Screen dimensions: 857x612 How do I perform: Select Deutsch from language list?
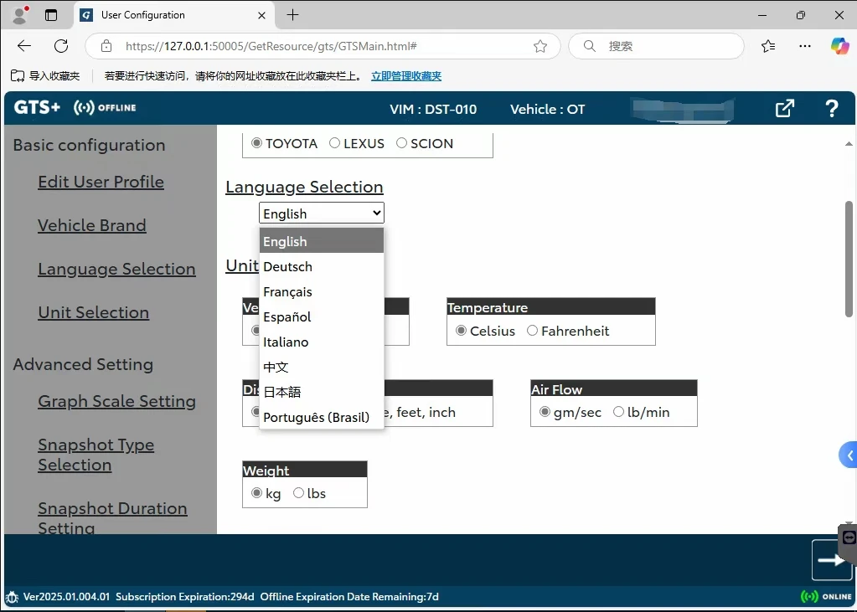[287, 266]
